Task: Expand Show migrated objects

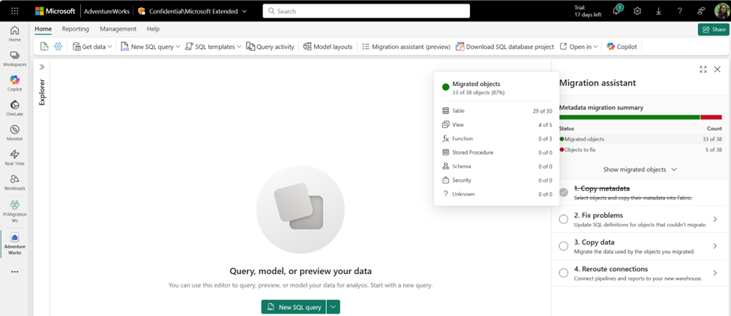Action: coord(640,169)
